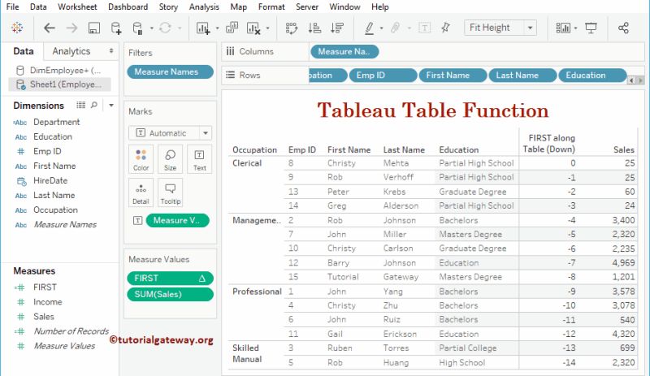Add a new data source

[116, 28]
